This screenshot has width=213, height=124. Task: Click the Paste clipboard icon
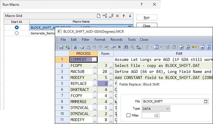click(x=88, y=47)
